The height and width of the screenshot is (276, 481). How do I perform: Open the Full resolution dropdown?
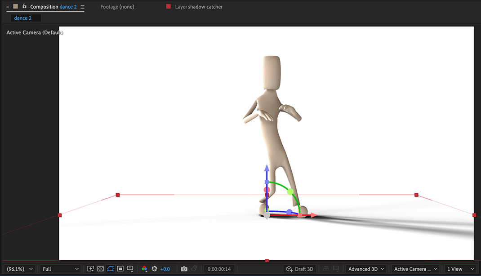coord(60,269)
